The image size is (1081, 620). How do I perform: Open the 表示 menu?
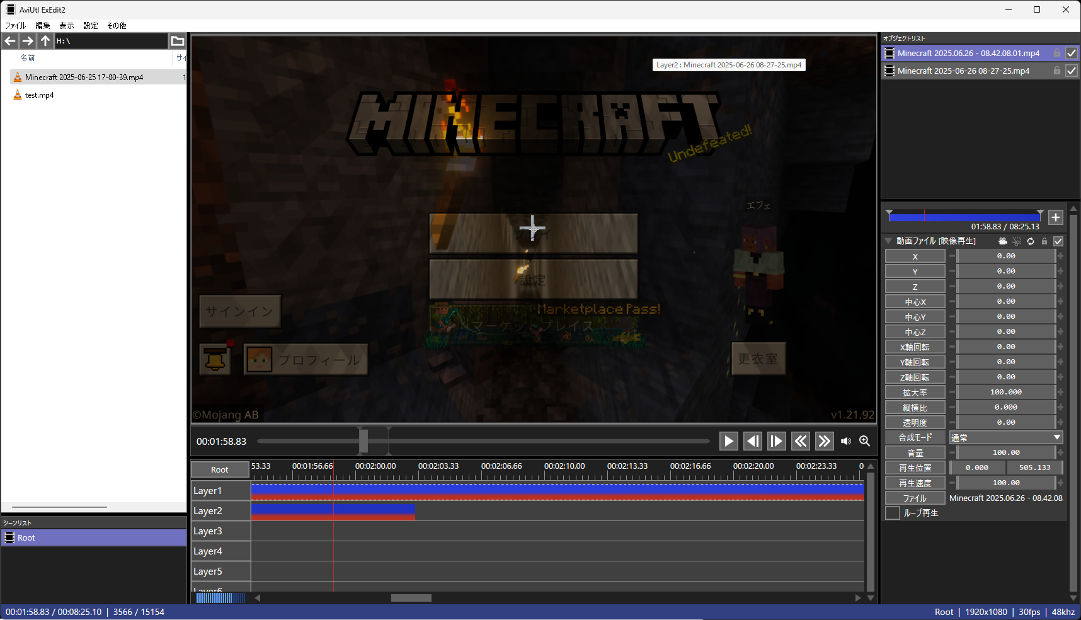(67, 26)
